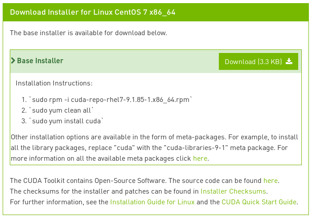
Task: Open the Installer Checksums link
Action: [233, 191]
